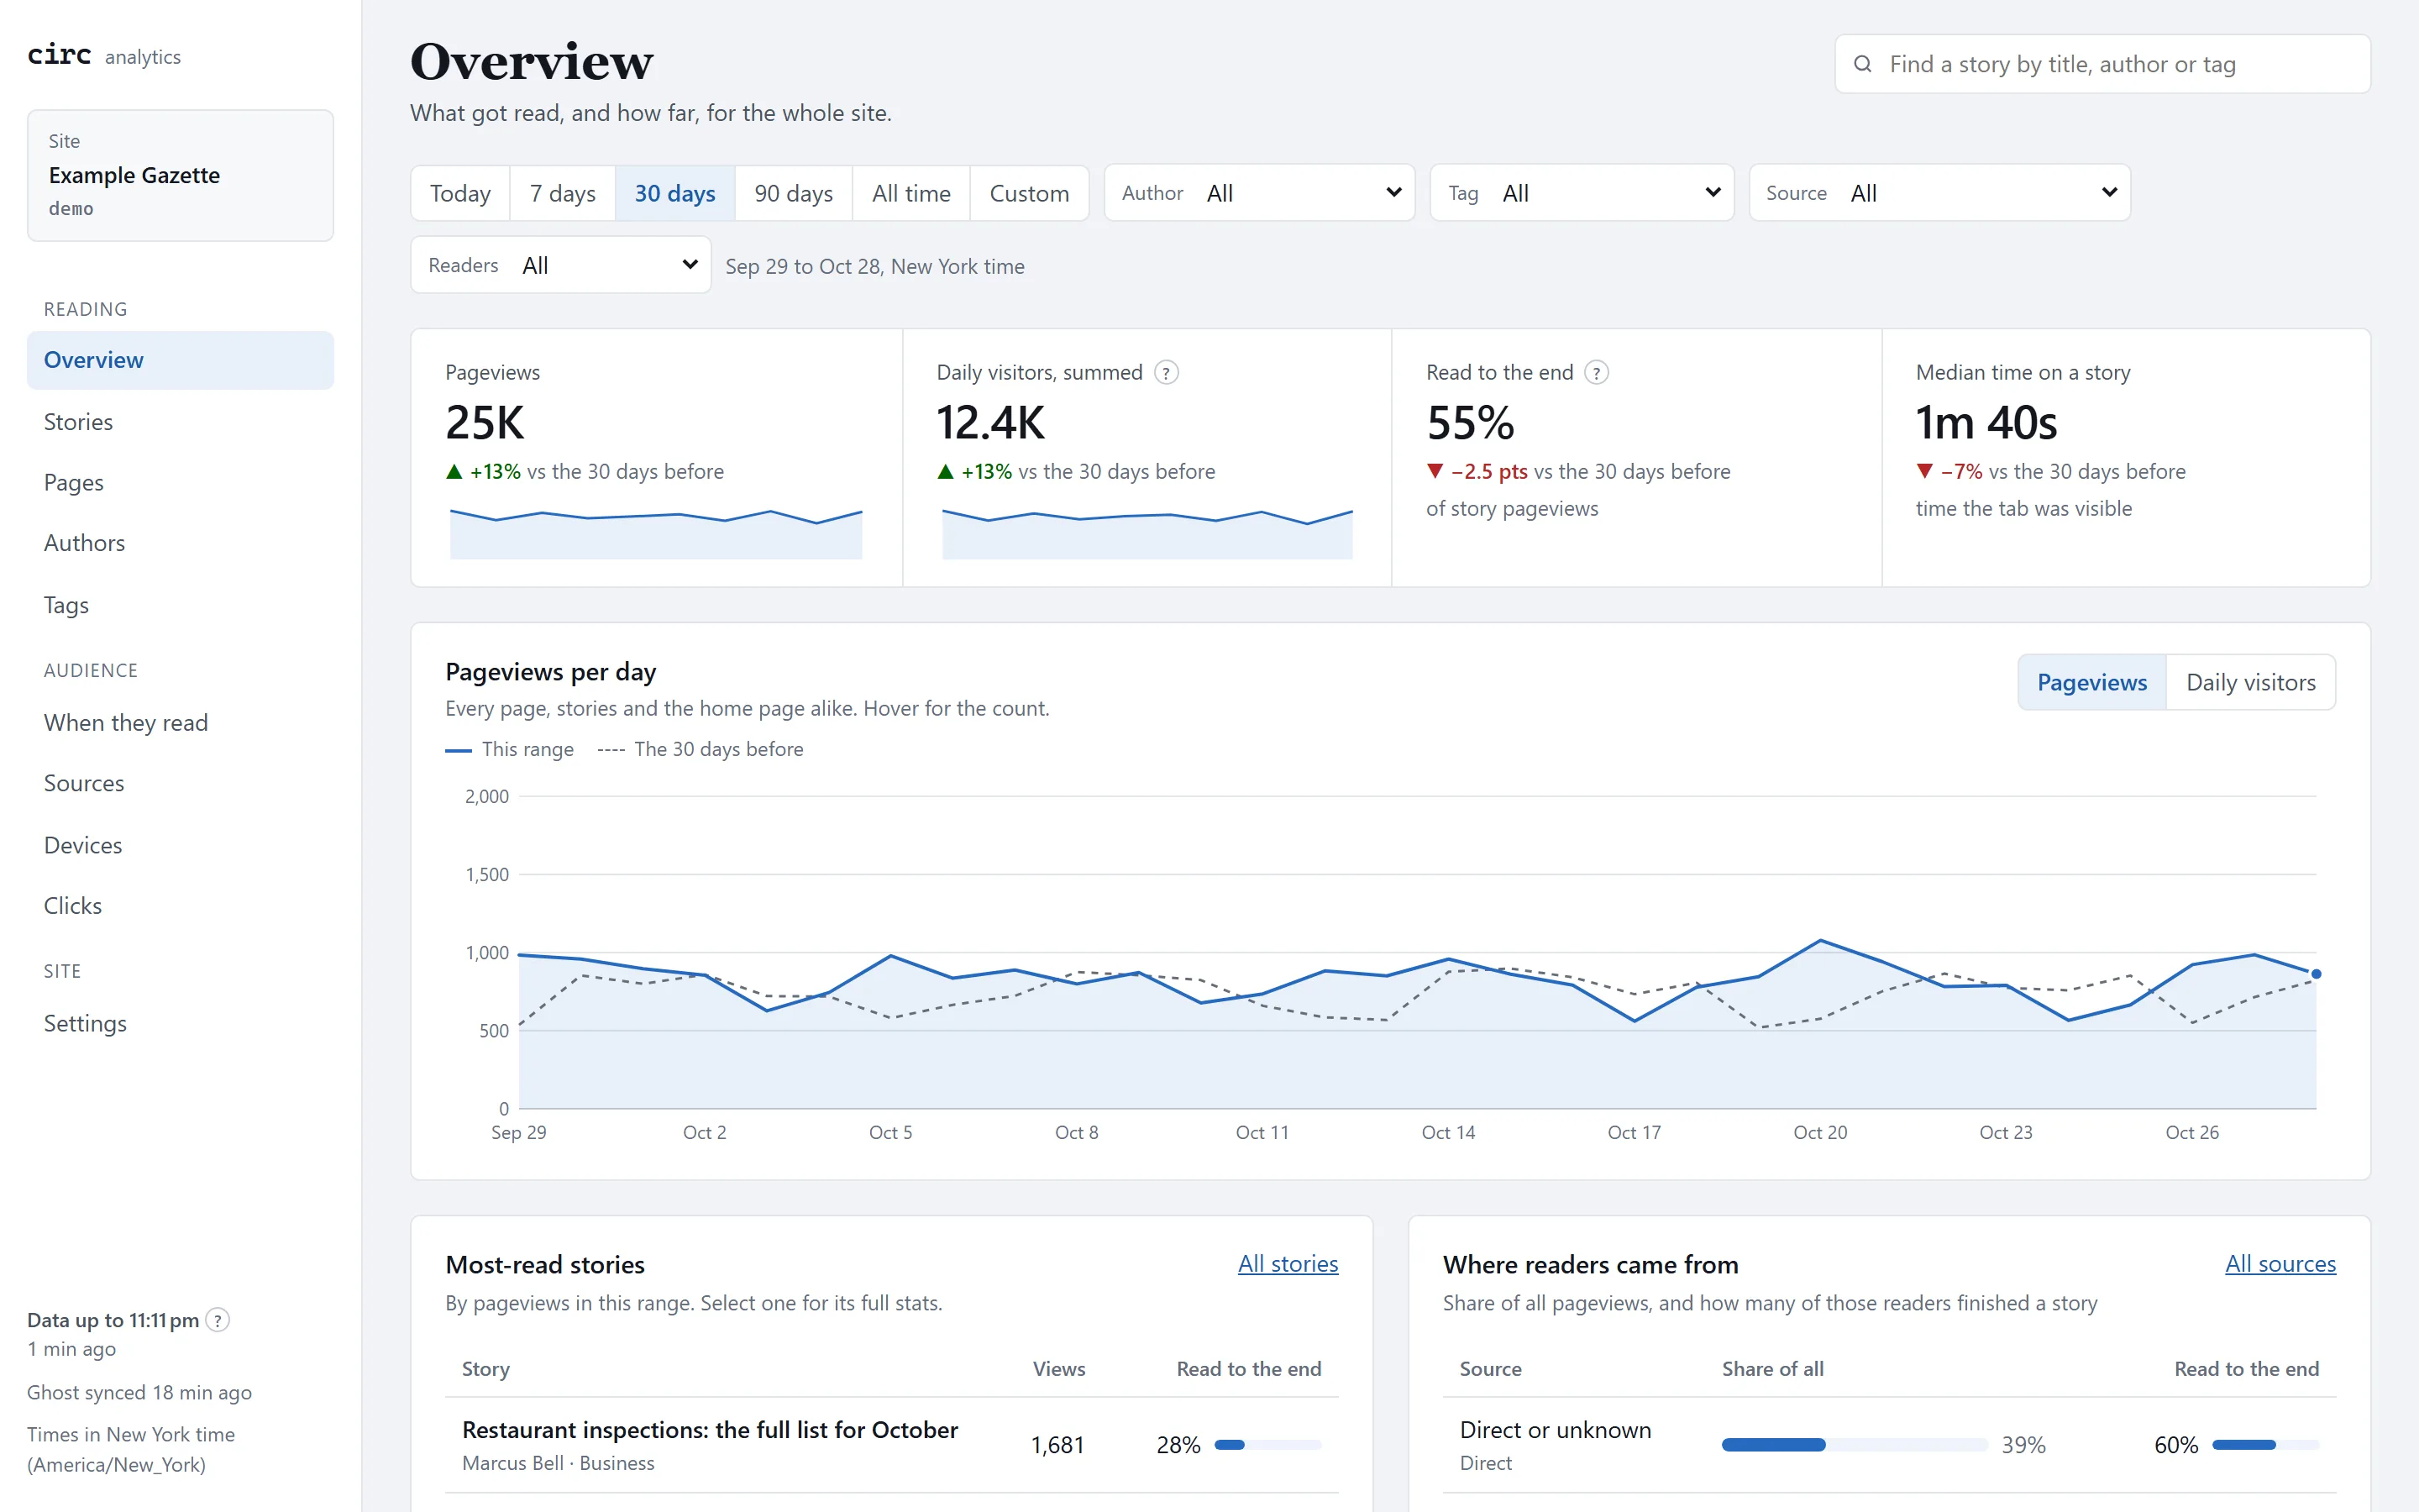Open Devices in the sidebar
Screen dimensions: 2419x1512
[x=180, y=845]
